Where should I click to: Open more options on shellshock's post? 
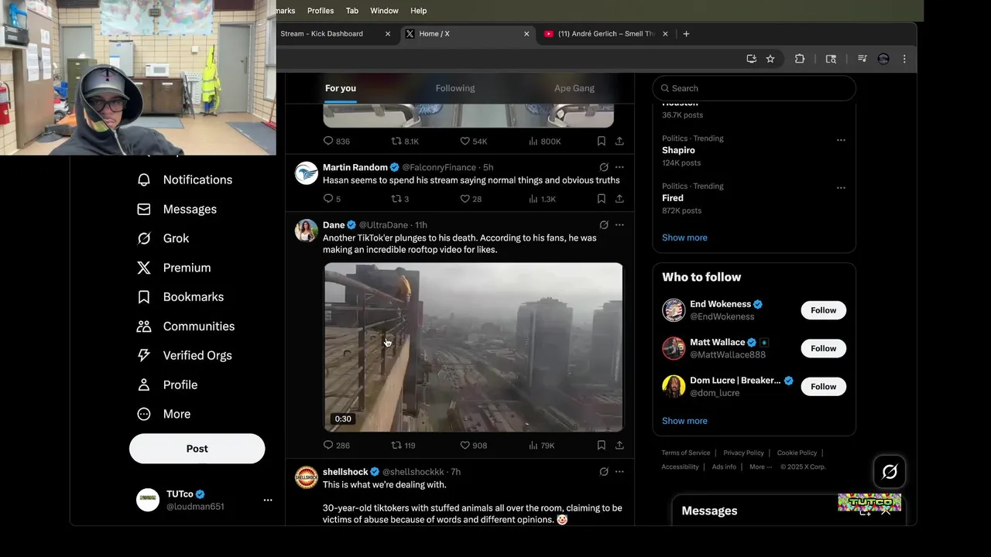pos(619,472)
